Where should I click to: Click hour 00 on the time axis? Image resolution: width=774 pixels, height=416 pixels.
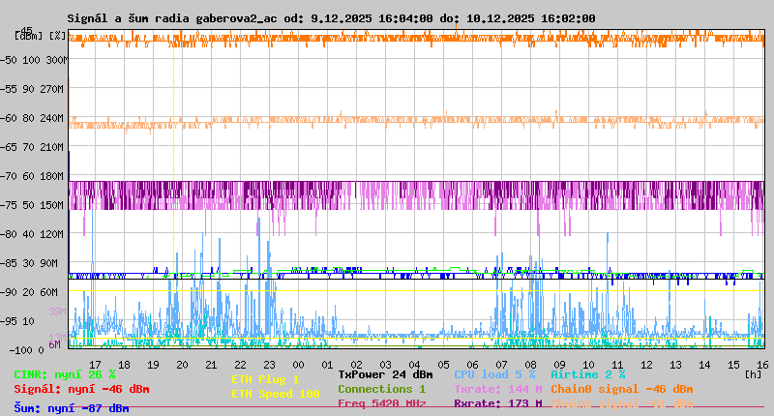(299, 364)
